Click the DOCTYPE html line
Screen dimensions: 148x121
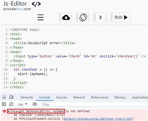pos(25,30)
